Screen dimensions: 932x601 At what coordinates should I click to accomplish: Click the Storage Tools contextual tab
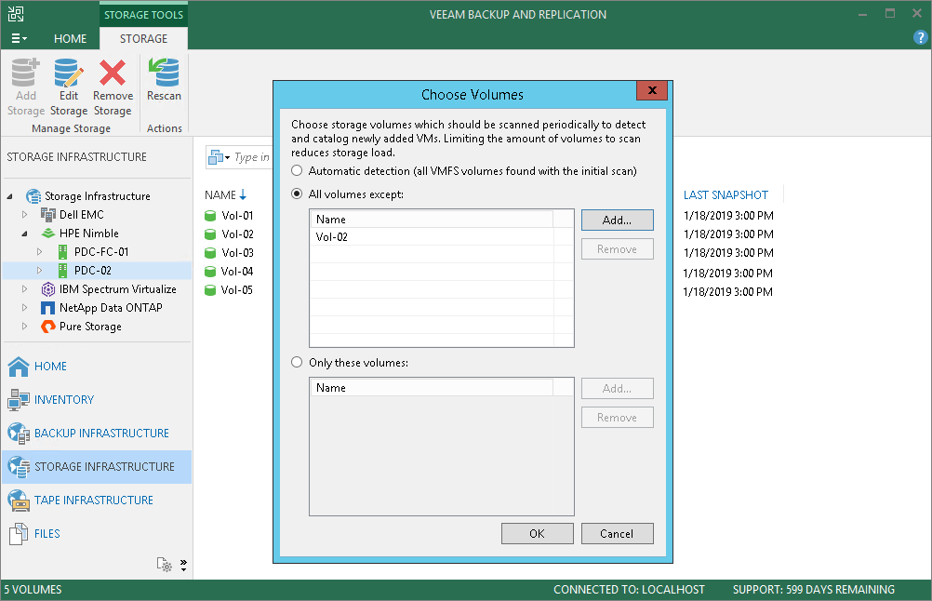[x=144, y=15]
